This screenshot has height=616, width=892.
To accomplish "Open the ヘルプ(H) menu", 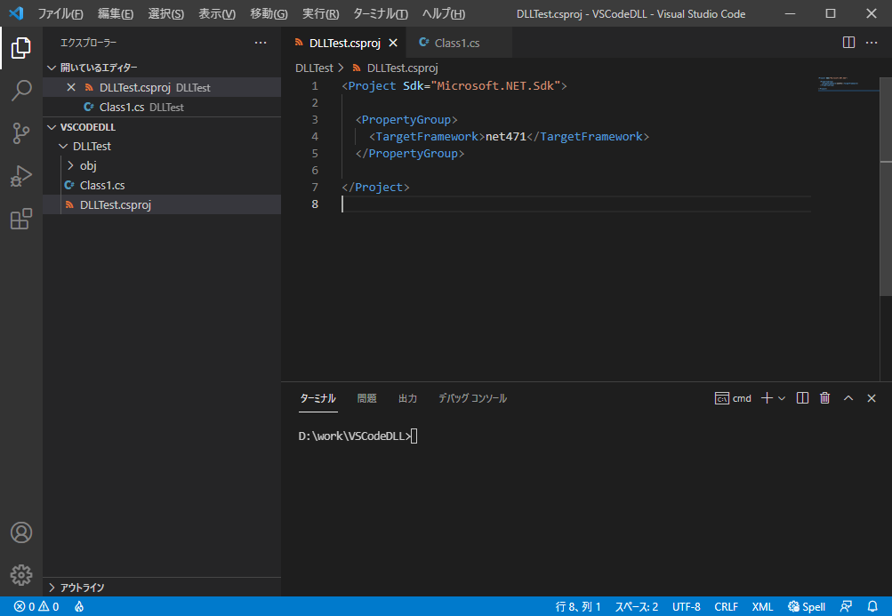I will pos(444,13).
